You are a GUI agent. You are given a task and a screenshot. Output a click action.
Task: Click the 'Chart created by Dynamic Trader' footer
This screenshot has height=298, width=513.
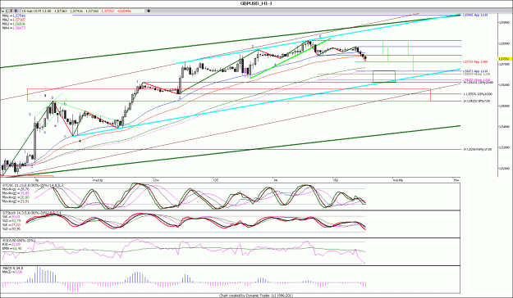click(255, 296)
